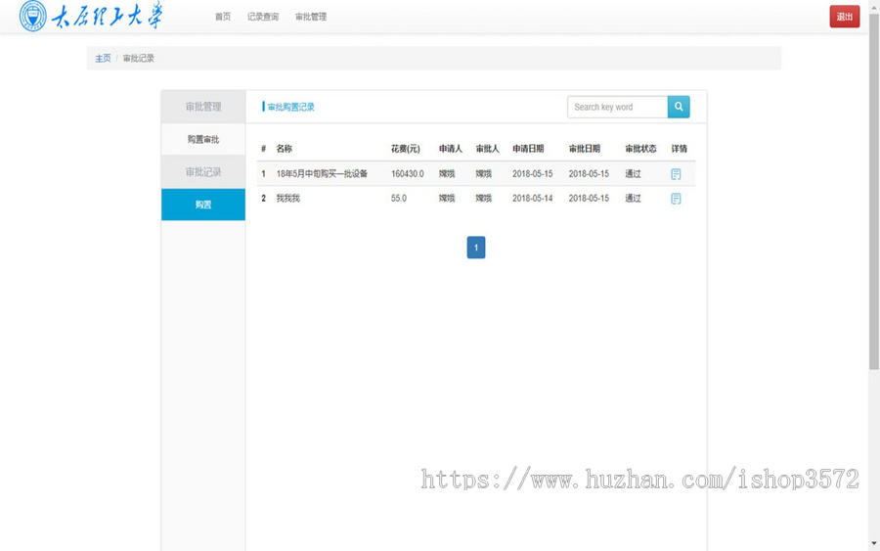Open detail icon for 18年5月中旬购买一批设备 row
The height and width of the screenshot is (551, 880).
[676, 174]
